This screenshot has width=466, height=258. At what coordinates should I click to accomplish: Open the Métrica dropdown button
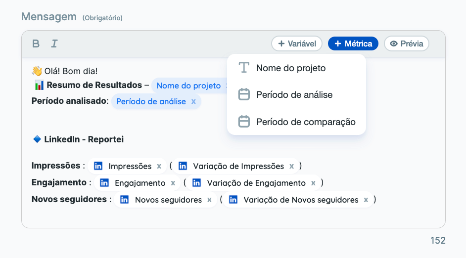point(353,43)
